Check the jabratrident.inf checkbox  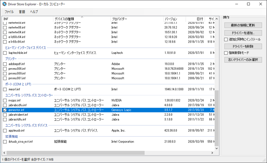5,115
